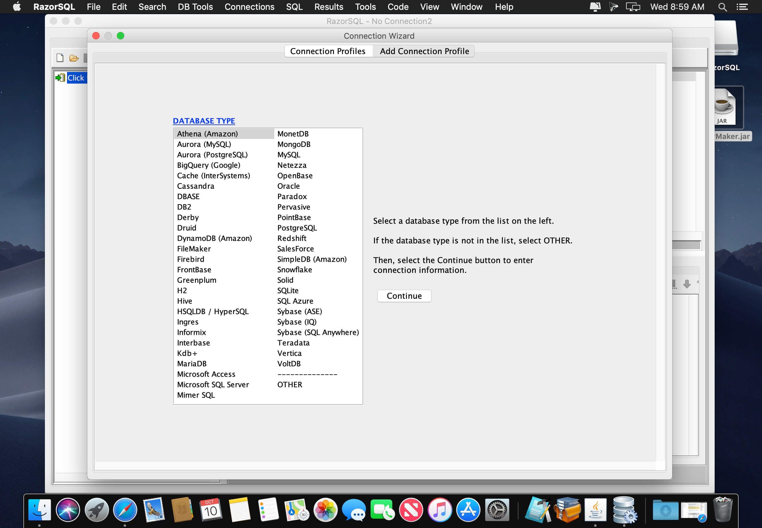762x528 pixels.
Task: Open the App Store dock icon
Action: point(468,510)
